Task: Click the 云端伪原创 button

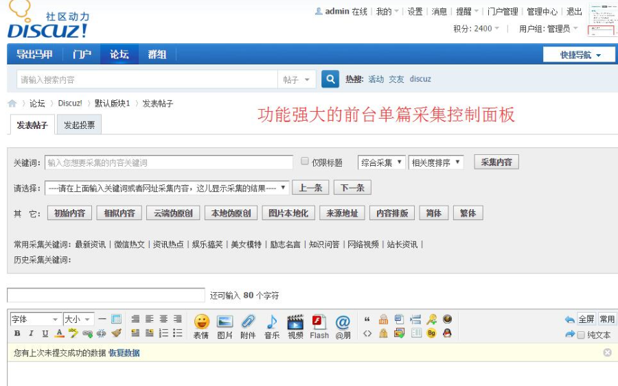Action: [x=173, y=213]
